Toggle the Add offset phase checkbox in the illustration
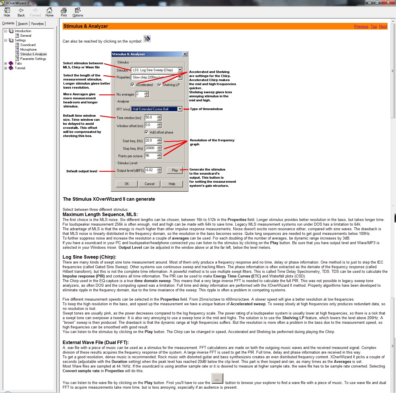Viewport: 396px width, 393px height. pos(146,132)
